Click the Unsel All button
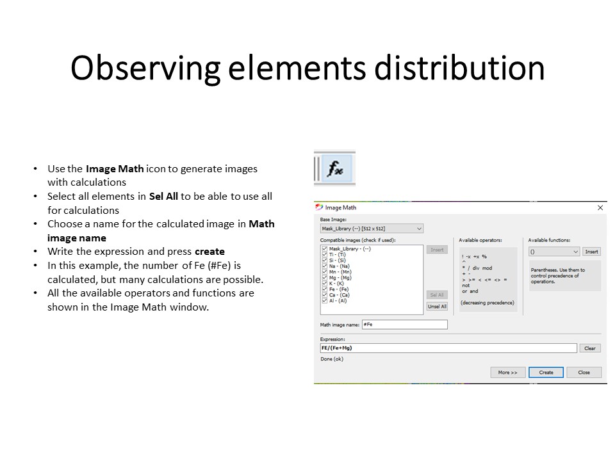This screenshot has height=461, width=615. (x=437, y=307)
